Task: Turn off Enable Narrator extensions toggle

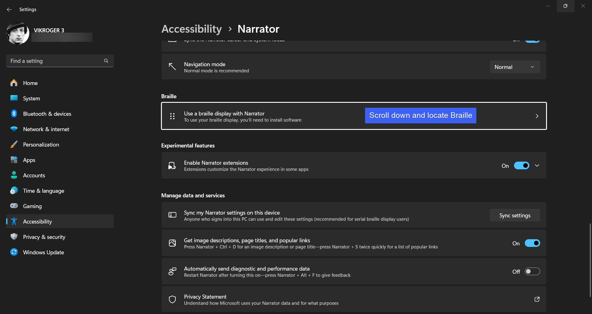Action: tap(522, 166)
